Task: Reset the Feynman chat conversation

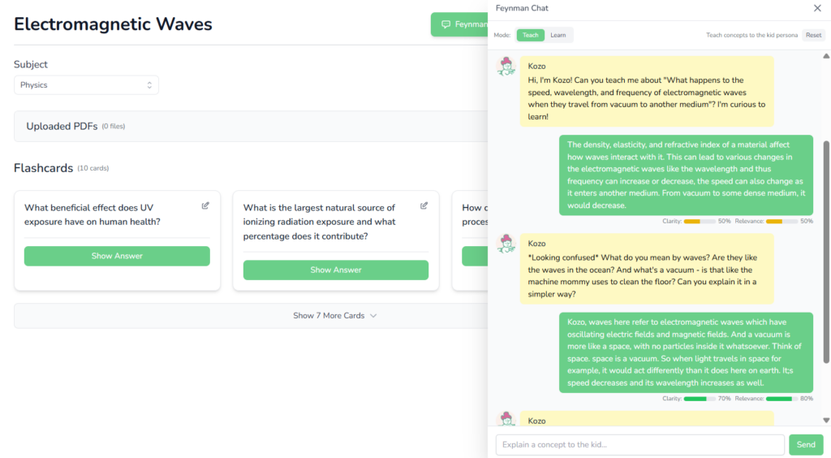Action: click(x=813, y=35)
